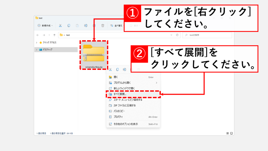Expand the クイック アクセス tree node
268x151 pixels.
coord(36,42)
